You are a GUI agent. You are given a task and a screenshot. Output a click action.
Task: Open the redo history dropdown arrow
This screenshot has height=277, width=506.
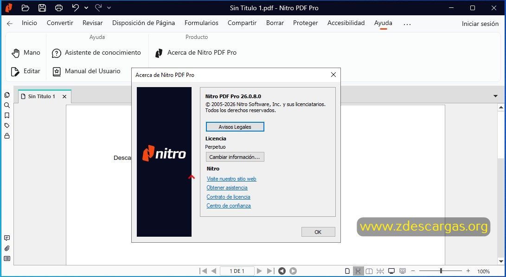(x=109, y=8)
